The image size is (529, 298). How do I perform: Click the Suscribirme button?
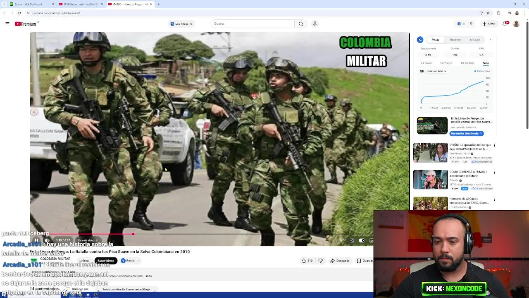[x=105, y=261]
